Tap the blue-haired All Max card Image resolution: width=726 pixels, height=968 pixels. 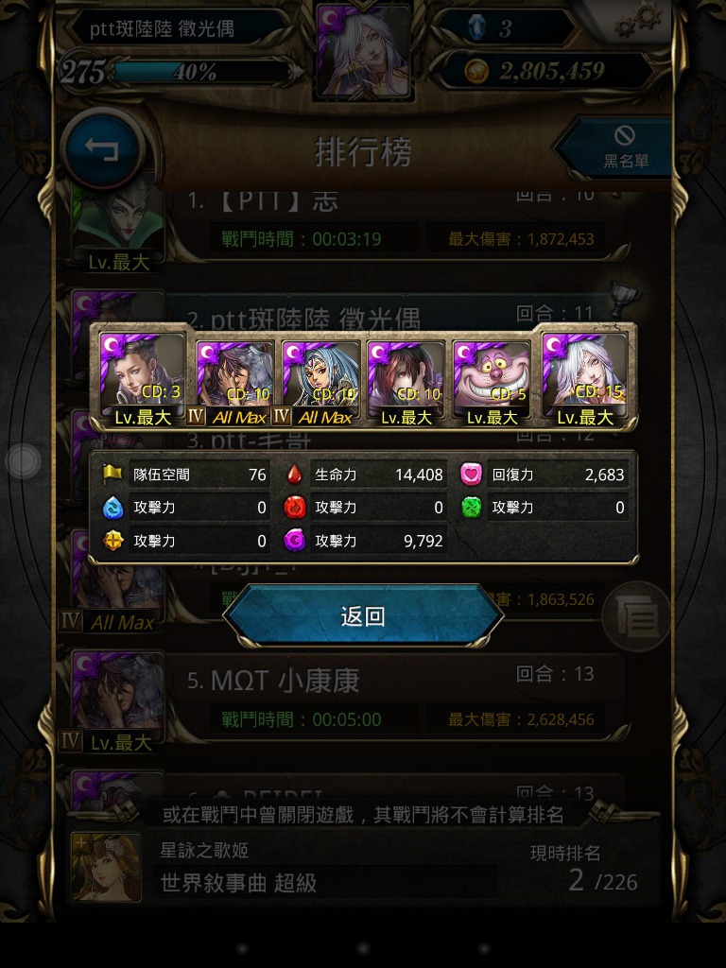pyautogui.click(x=320, y=382)
